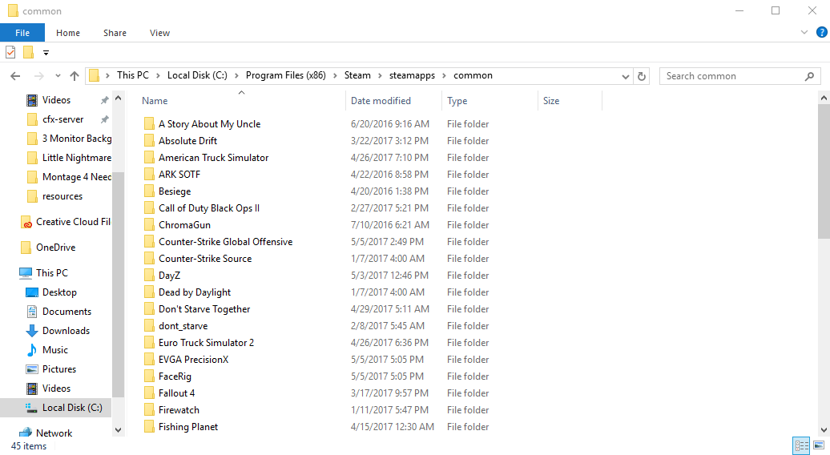Go up one level with the up arrow
Screen dimensions: 830x455
(74, 76)
